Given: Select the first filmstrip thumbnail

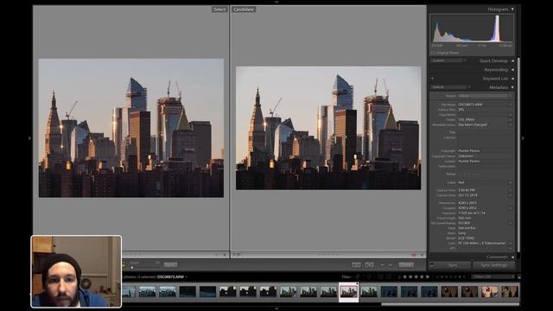Looking at the screenshot, I should click(129, 292).
